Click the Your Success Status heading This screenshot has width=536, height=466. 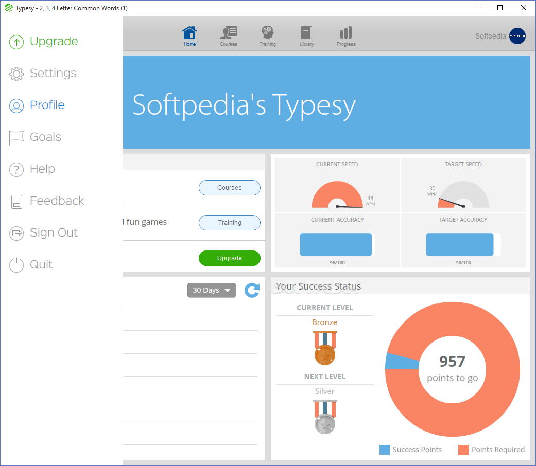[318, 286]
